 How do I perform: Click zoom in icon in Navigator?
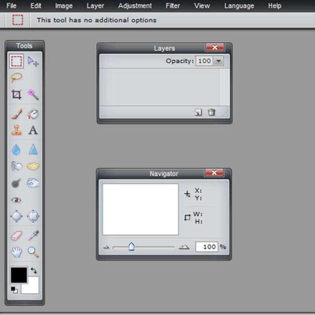184,247
